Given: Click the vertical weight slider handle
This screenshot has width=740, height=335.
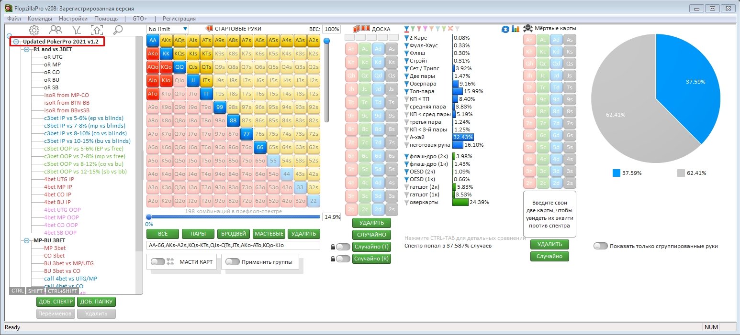Looking at the screenshot, I should tap(327, 41).
